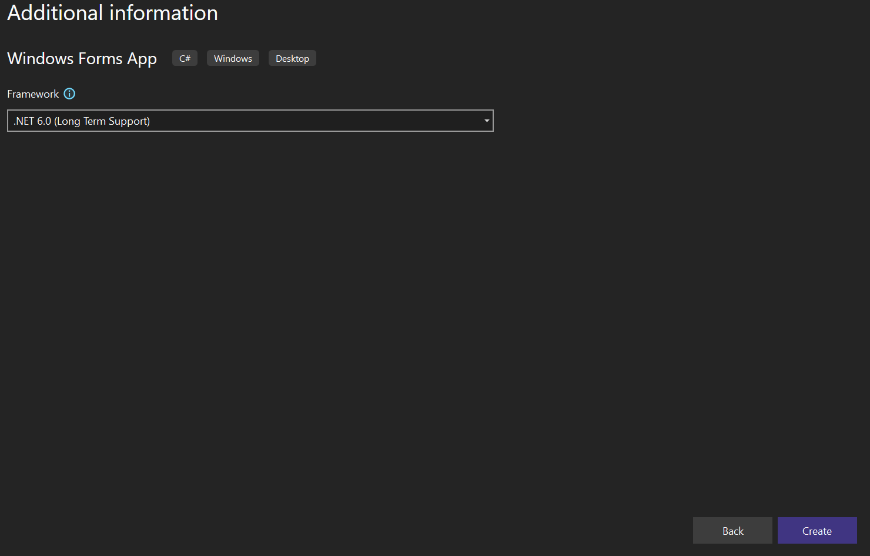Click the "Windows Forms App" title
Screen dimensions: 870x556
pos(82,59)
